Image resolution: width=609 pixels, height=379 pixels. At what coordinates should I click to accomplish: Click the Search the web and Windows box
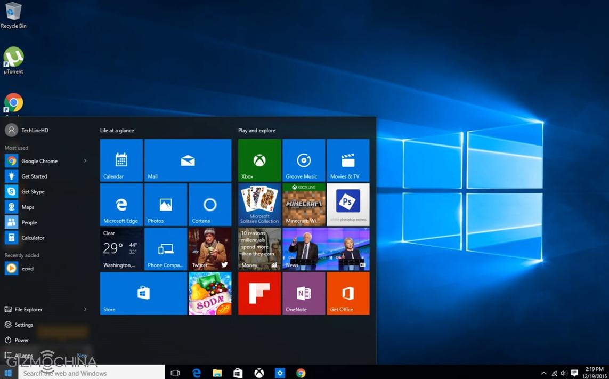click(92, 373)
